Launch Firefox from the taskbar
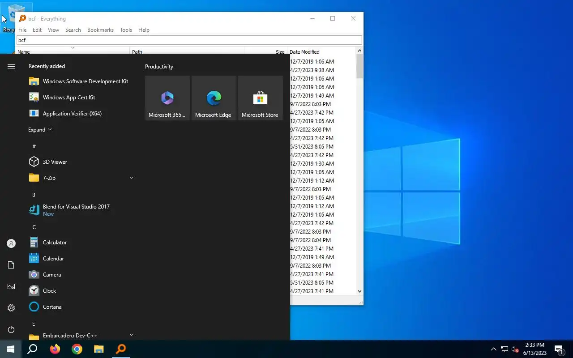The width and height of the screenshot is (573, 358). [55, 349]
